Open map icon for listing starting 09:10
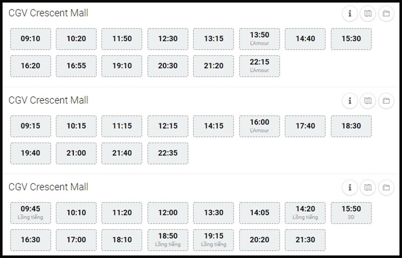 click(x=368, y=14)
